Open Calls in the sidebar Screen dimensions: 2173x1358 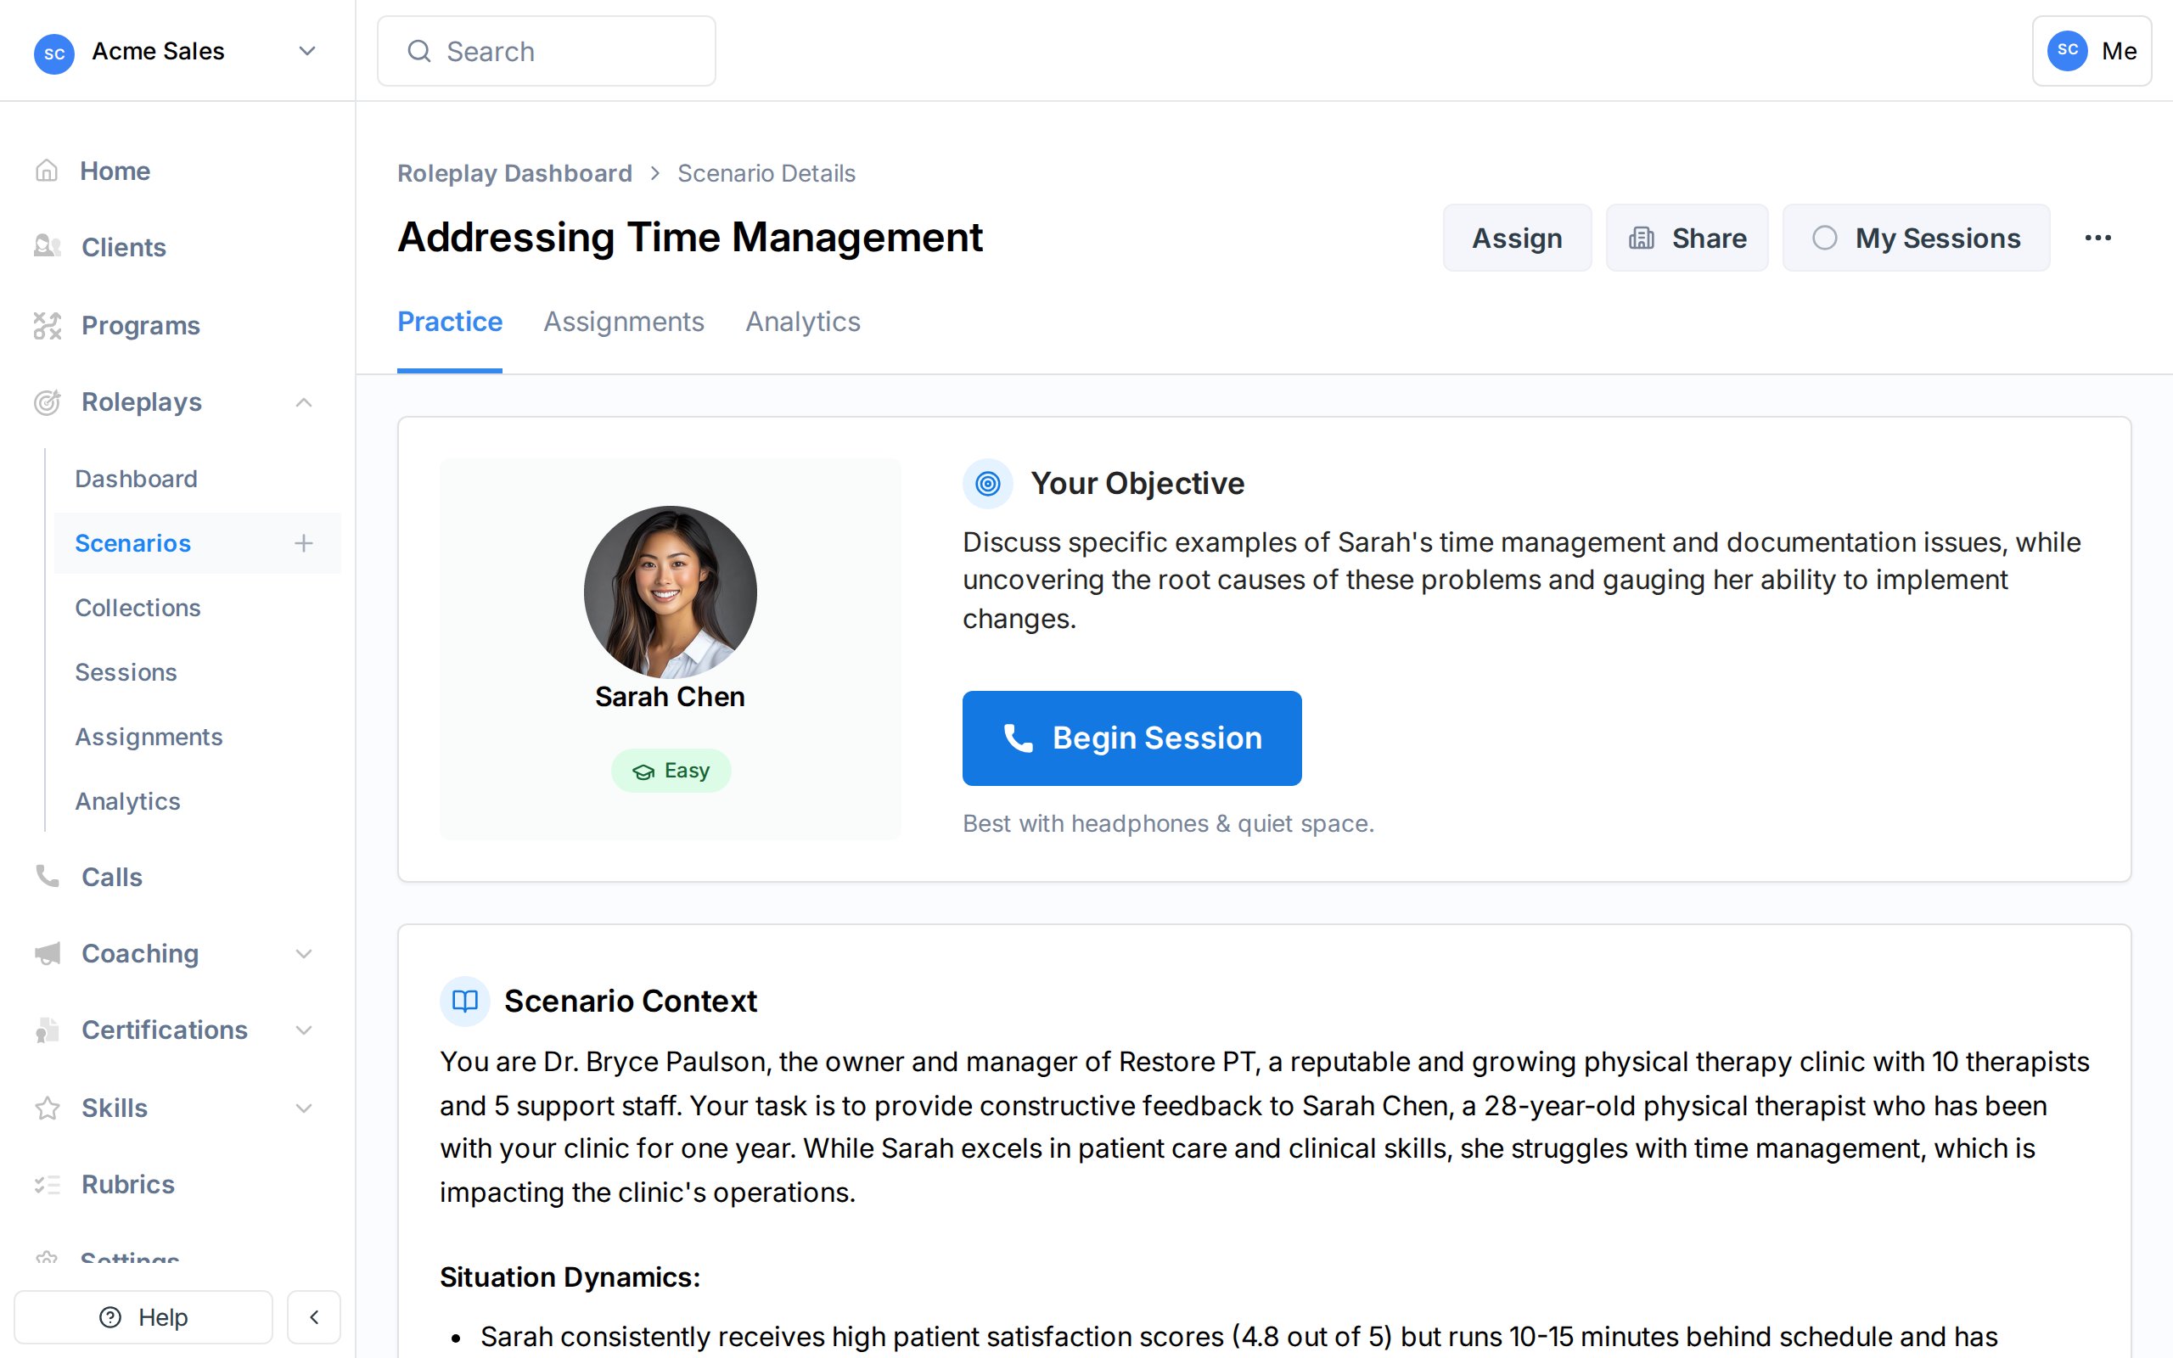tap(112, 877)
